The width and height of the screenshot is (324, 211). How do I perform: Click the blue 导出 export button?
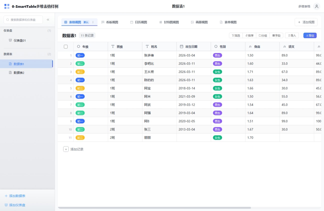click(x=310, y=36)
